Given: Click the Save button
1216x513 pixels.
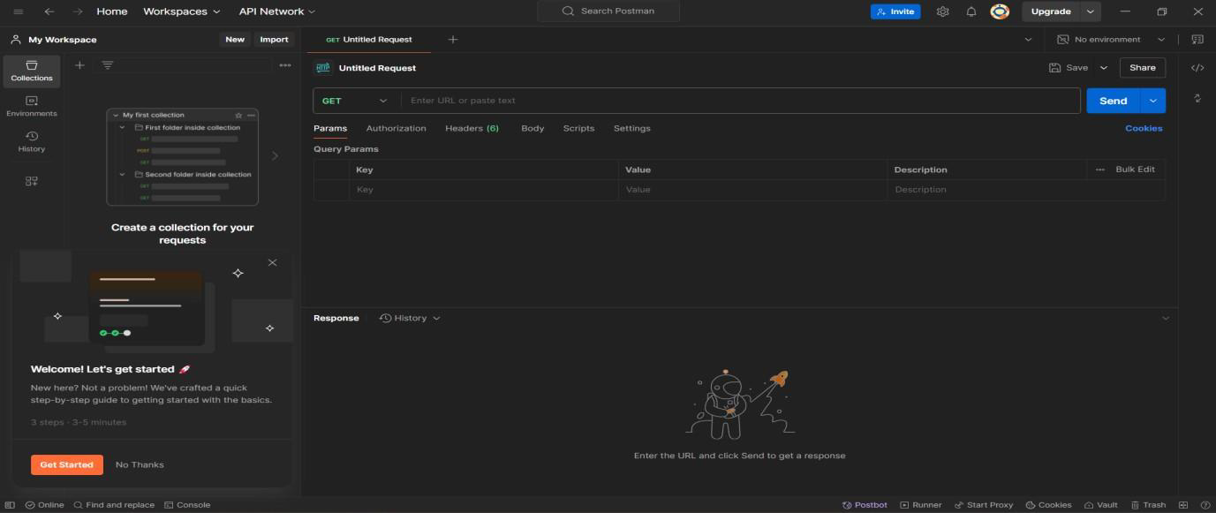Looking at the screenshot, I should pyautogui.click(x=1069, y=68).
